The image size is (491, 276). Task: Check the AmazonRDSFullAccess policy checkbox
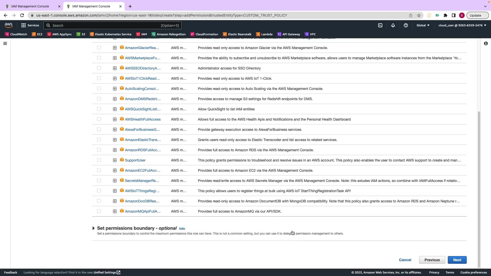tap(99, 150)
